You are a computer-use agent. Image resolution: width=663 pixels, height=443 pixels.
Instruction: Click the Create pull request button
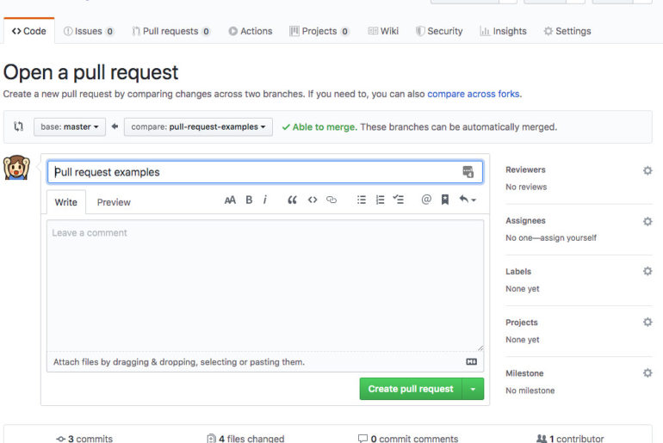tap(411, 389)
